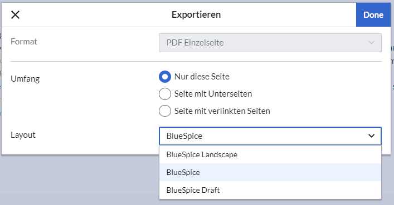Image resolution: width=394 pixels, height=205 pixels.
Task: Click the Seite mit verlinkten Seiten label text
Action: (222, 111)
